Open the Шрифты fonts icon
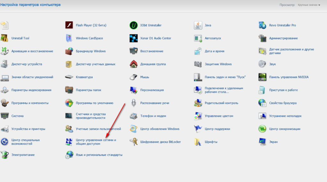 coord(198,142)
